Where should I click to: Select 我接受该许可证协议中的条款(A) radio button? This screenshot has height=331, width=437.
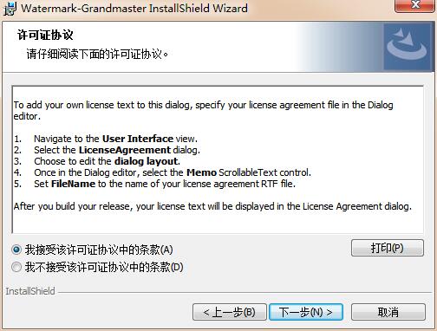pos(16,250)
